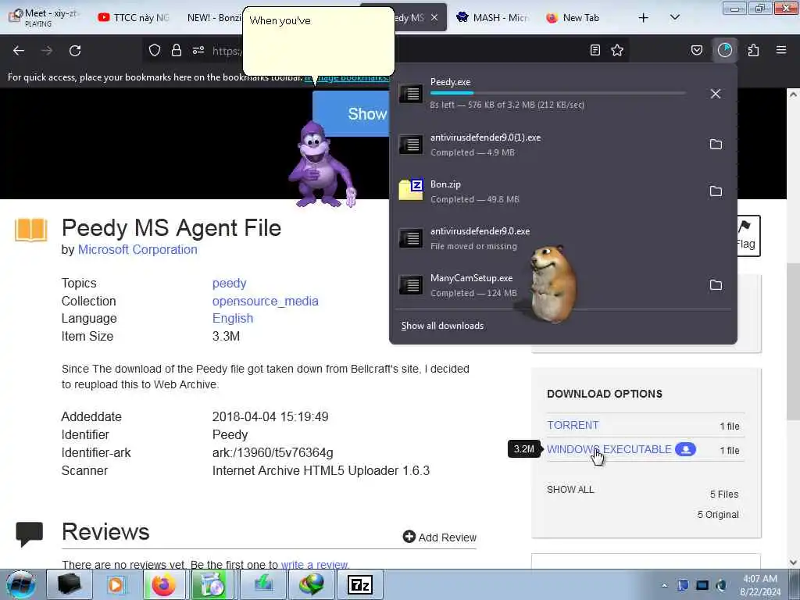The height and width of the screenshot is (600, 800).
Task: Click the Flag button
Action: click(x=747, y=236)
